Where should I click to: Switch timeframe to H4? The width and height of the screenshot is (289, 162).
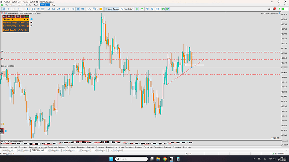73,9
